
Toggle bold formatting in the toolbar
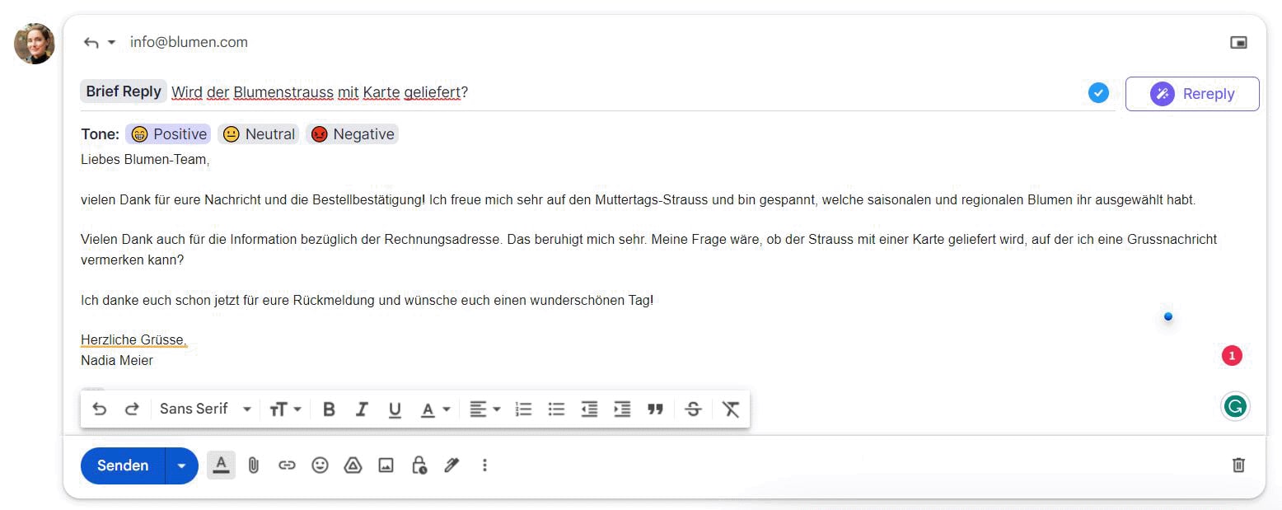329,409
